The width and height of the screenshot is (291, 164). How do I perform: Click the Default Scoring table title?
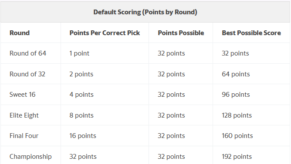(x=145, y=12)
